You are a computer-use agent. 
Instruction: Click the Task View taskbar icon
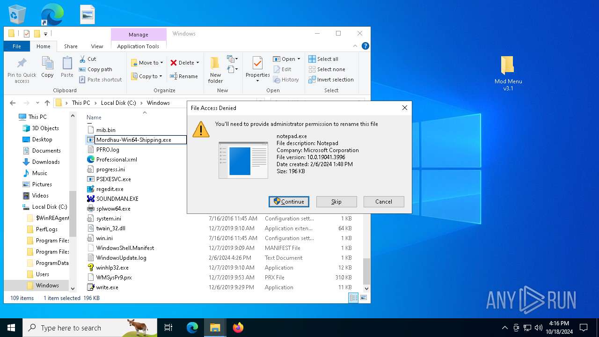pyautogui.click(x=168, y=328)
